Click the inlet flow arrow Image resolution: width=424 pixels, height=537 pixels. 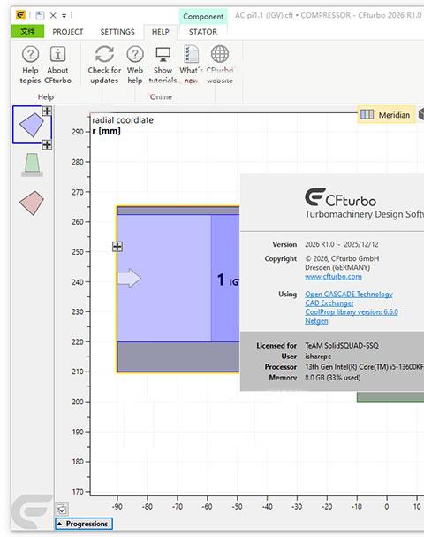click(x=129, y=278)
